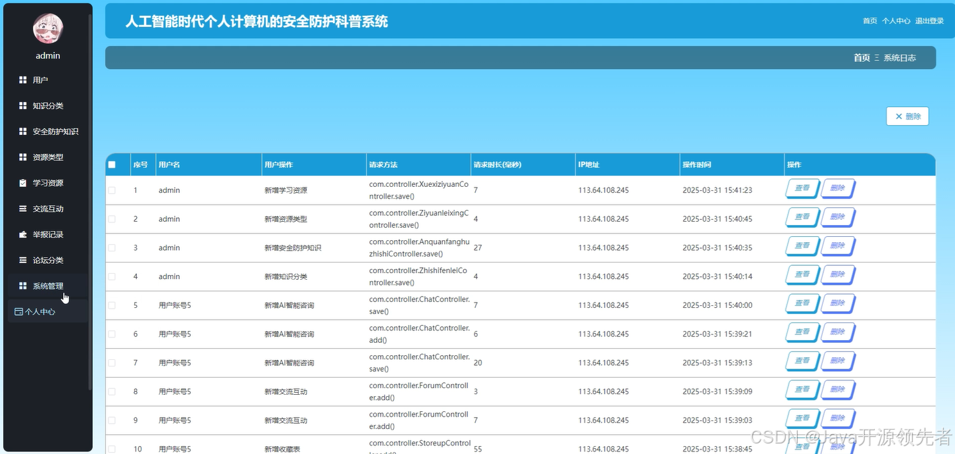This screenshot has width=955, height=454.
Task: Open the 举报记录 menu
Action: coord(47,234)
